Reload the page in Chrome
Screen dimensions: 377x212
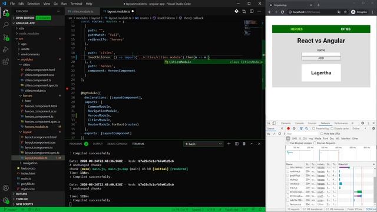[282, 12]
